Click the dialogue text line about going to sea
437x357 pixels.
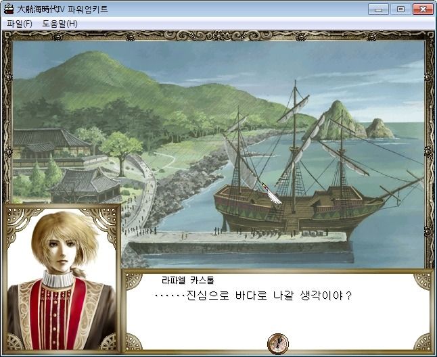click(x=253, y=295)
